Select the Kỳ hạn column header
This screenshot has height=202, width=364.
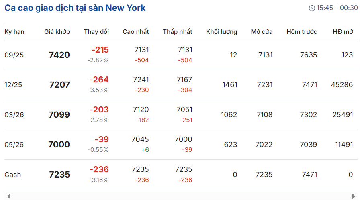coord(14,32)
